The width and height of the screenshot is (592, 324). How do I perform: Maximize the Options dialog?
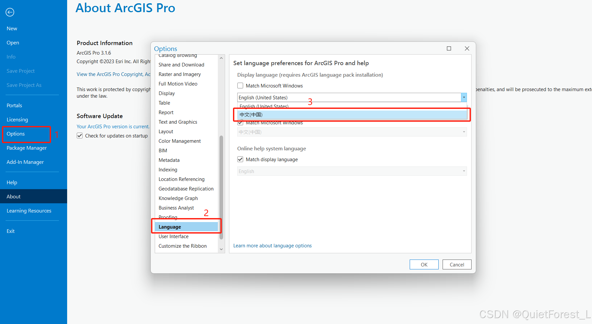[x=449, y=48]
